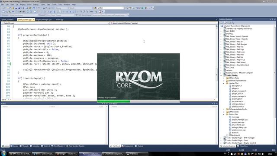Viewport: 277px width, 156px height.
Task: Collapse the Source Files folder
Action: point(224,114)
